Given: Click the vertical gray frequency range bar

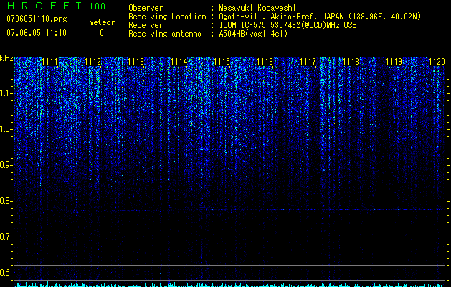Looking at the screenshot, I should (x=14, y=221).
